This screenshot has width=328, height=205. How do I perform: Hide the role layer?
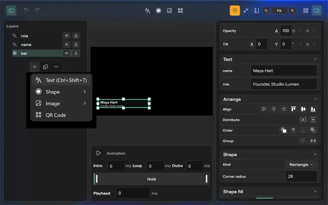[67, 36]
